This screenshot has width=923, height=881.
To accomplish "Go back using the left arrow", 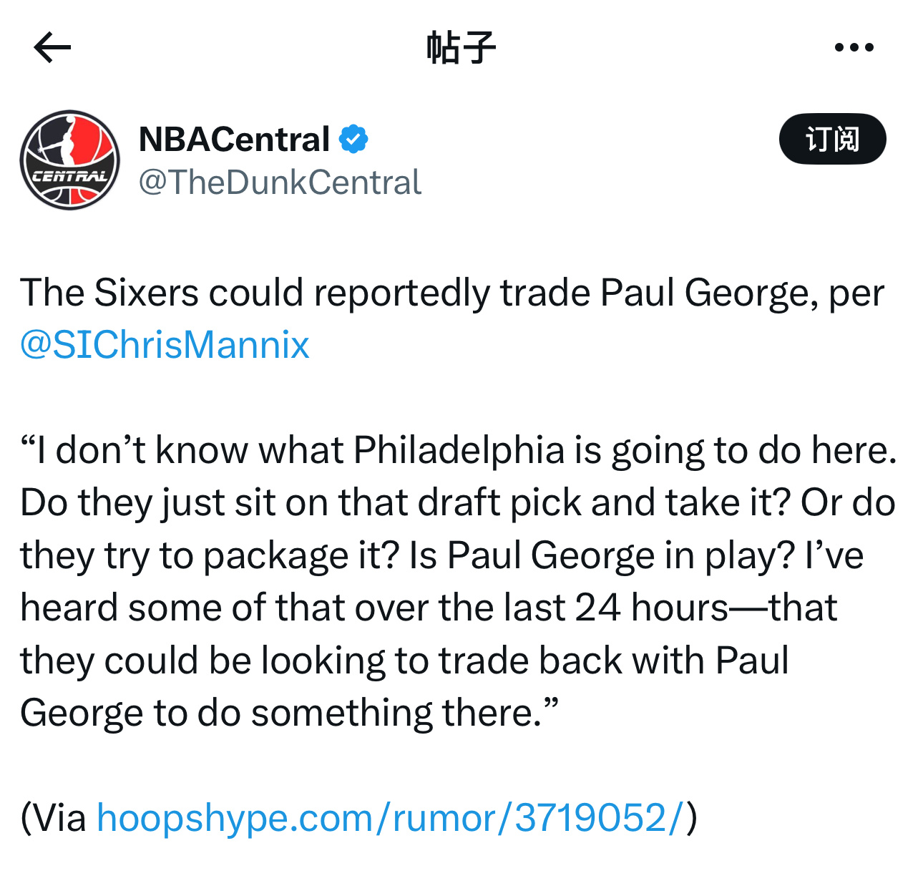I will coord(52,48).
